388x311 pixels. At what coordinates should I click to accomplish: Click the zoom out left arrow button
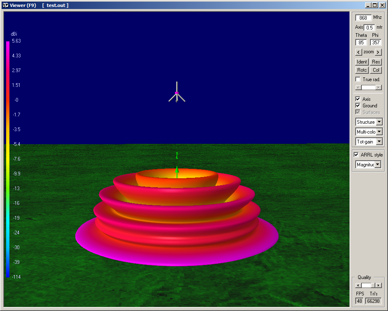pyautogui.click(x=359, y=52)
